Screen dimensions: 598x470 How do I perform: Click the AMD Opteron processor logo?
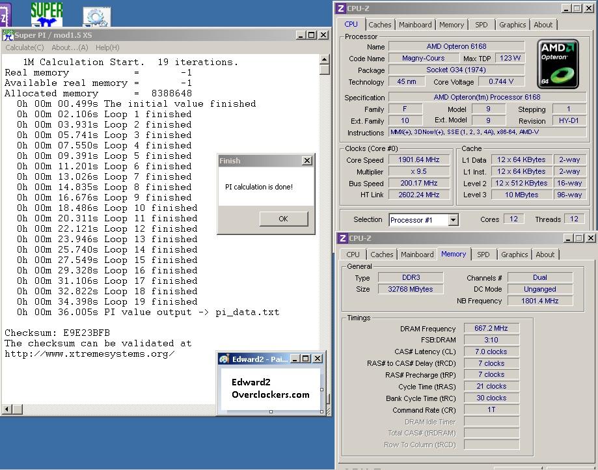point(558,64)
